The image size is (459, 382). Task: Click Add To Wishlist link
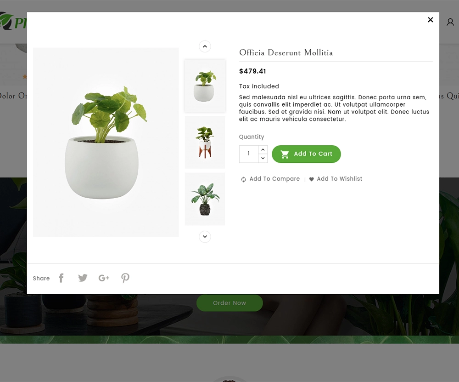coord(339,179)
